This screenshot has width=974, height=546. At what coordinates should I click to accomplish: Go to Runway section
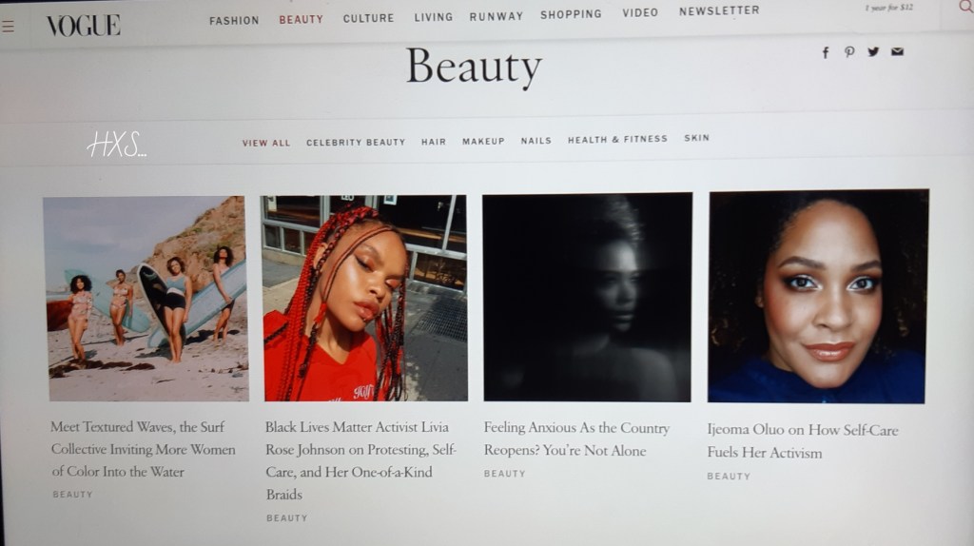coord(497,16)
